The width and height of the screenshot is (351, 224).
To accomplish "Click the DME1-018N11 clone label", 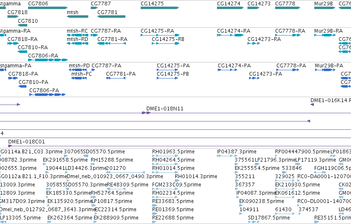I will click(165, 109).
